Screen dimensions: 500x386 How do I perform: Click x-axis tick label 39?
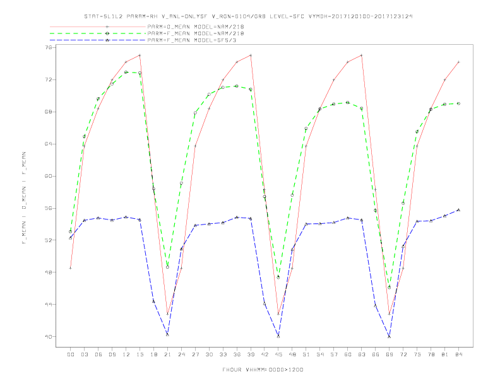pyautogui.click(x=251, y=354)
